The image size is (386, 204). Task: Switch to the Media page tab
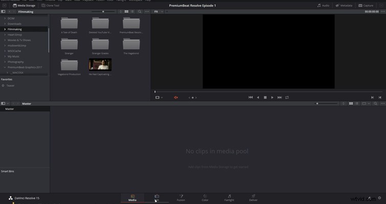tap(132, 198)
